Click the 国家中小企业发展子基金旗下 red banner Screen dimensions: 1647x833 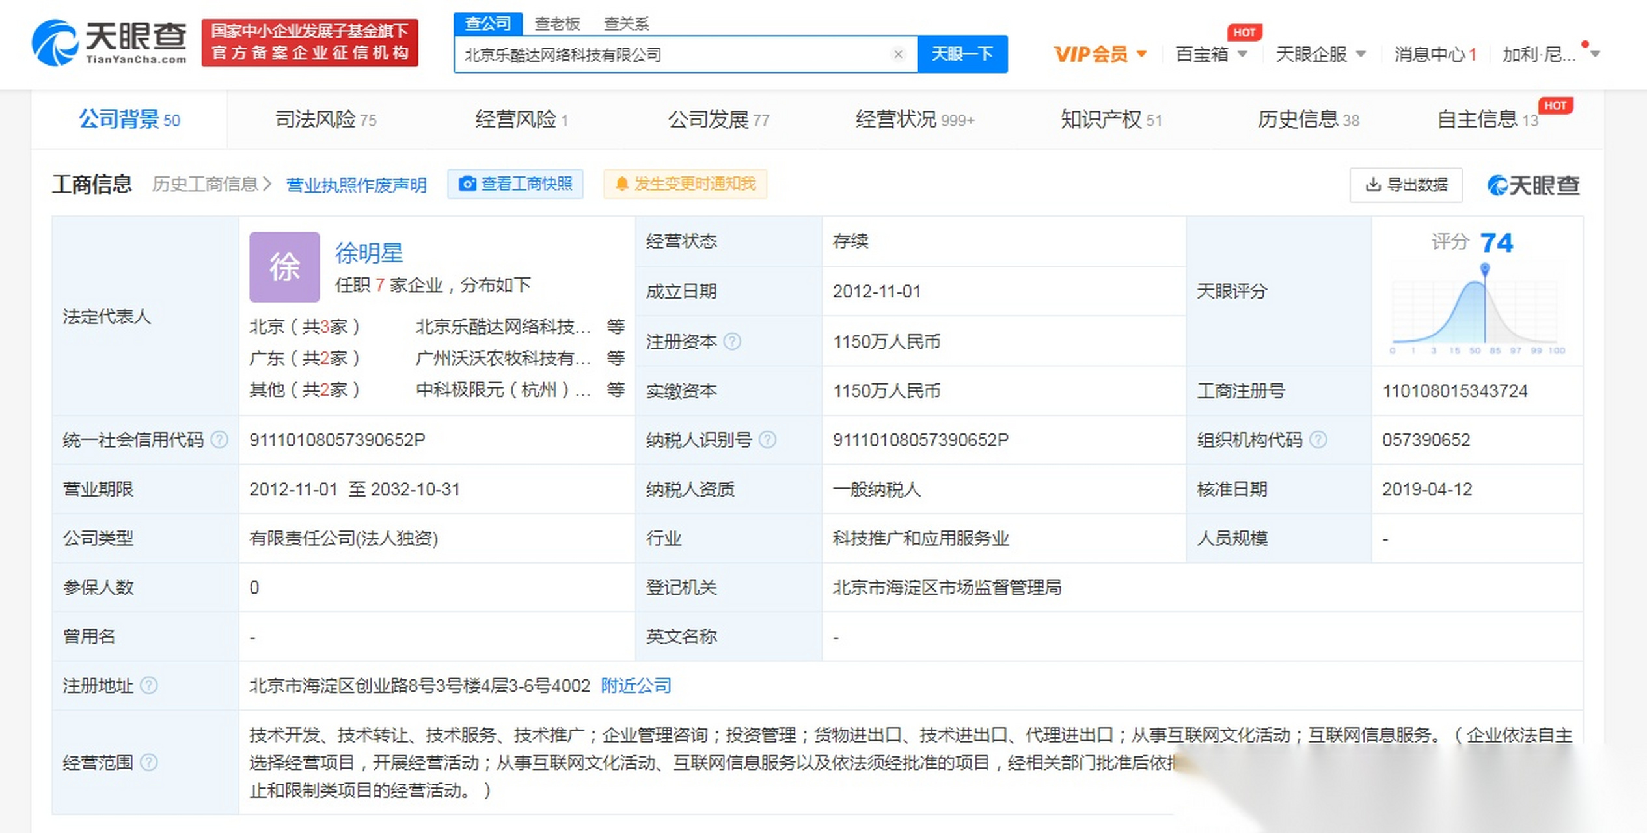310,42
